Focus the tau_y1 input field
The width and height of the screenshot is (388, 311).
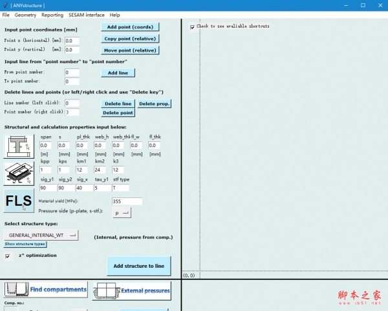pos(102,188)
